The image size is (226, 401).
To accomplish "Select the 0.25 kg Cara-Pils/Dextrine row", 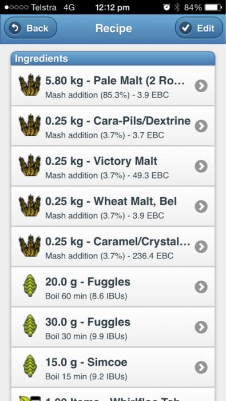I will pyautogui.click(x=113, y=126).
